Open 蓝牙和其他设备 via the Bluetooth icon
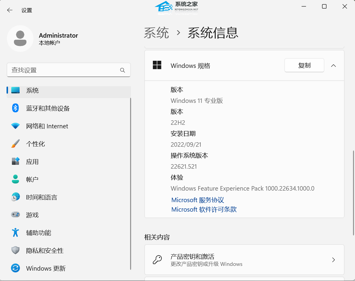 [15, 108]
